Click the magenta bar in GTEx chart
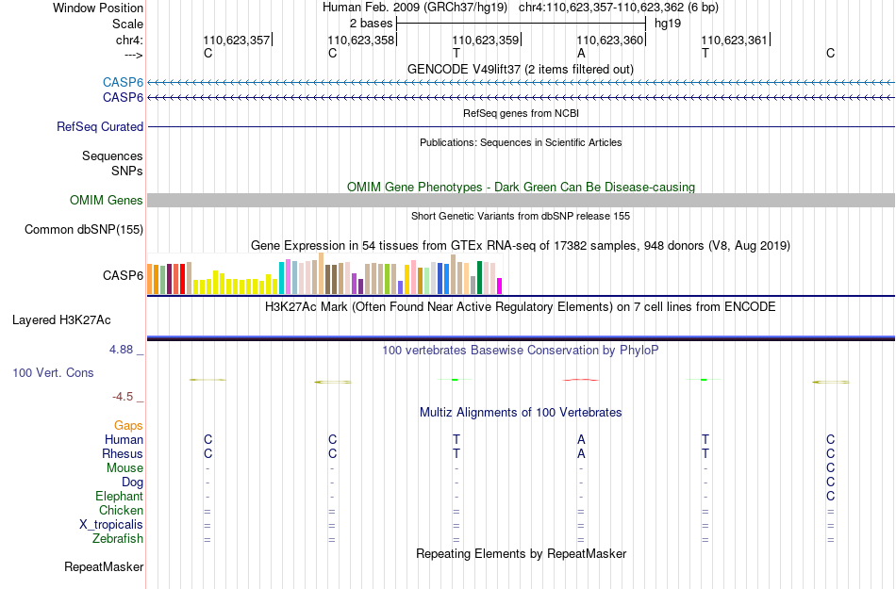This screenshot has width=896, height=589. pyautogui.click(x=500, y=286)
